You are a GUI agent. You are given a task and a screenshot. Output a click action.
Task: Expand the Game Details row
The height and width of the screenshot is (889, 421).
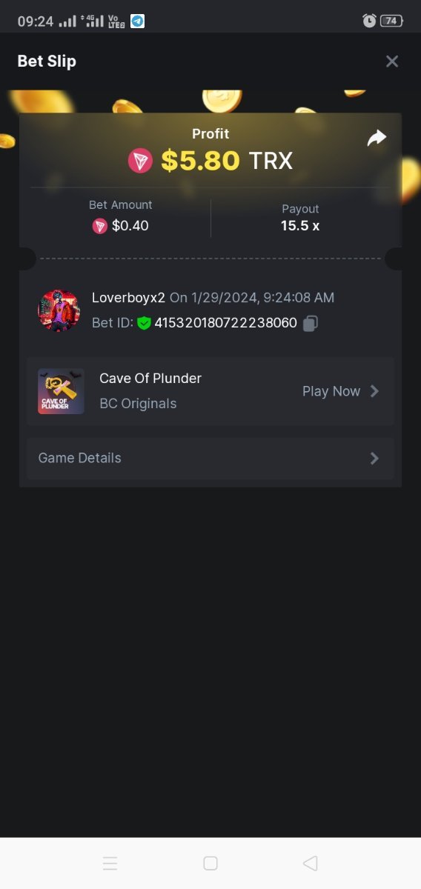click(210, 459)
